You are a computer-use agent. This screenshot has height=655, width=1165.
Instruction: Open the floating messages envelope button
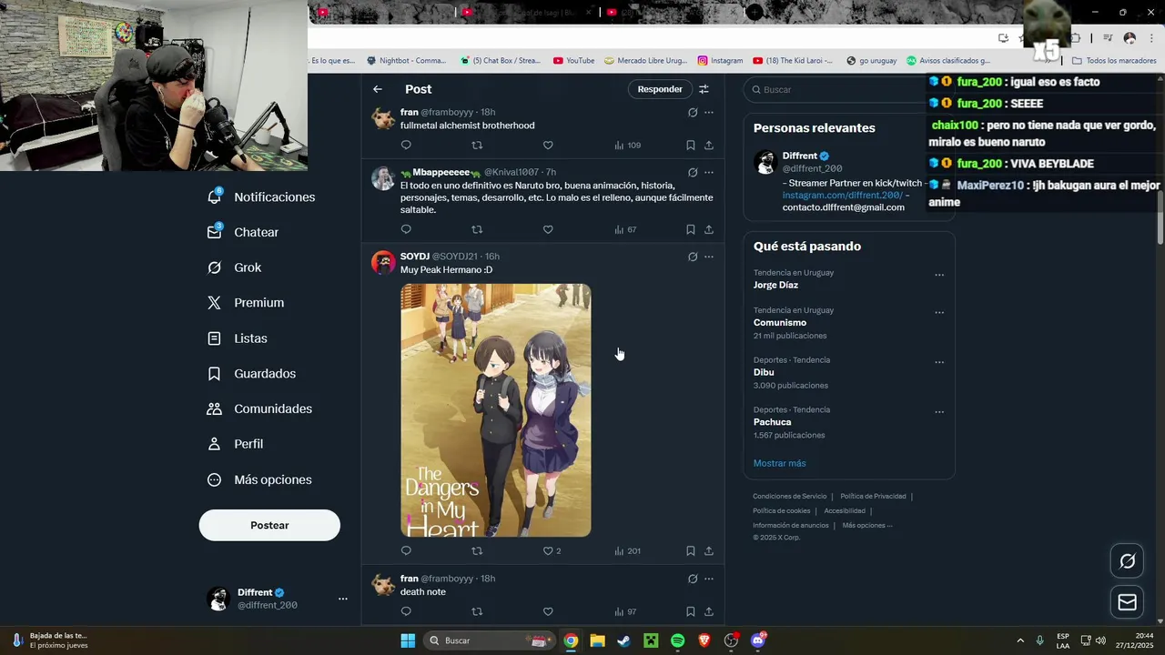(x=1127, y=602)
